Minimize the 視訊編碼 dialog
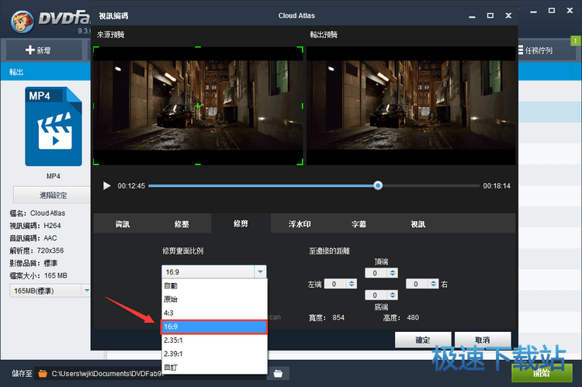The image size is (582, 387). pos(472,16)
